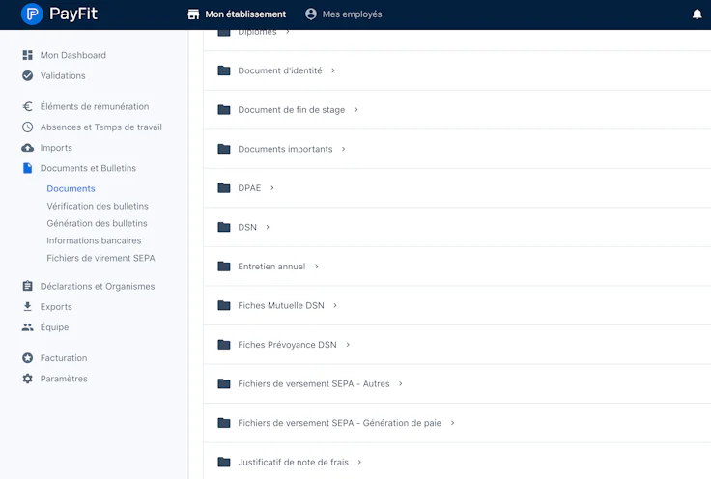Click the Validations checkmark icon
The height and width of the screenshot is (479, 711).
28,75
